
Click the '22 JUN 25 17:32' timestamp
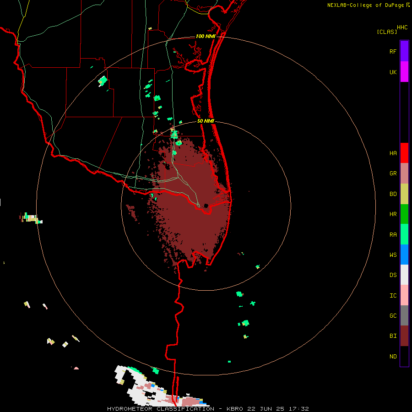tap(279, 409)
